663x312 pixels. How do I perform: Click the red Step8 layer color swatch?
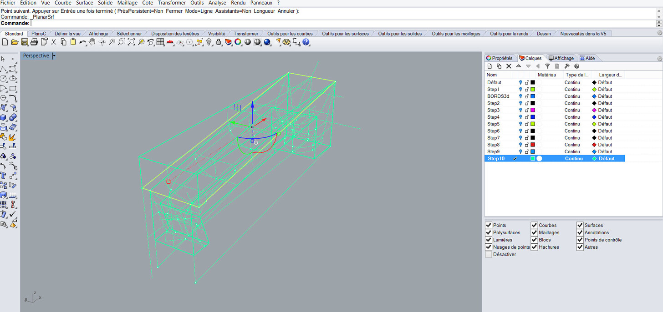pos(533,145)
